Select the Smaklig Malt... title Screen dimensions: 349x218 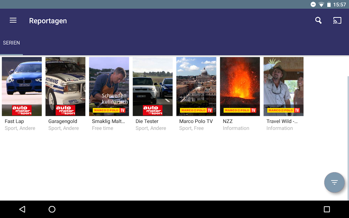pos(109,121)
